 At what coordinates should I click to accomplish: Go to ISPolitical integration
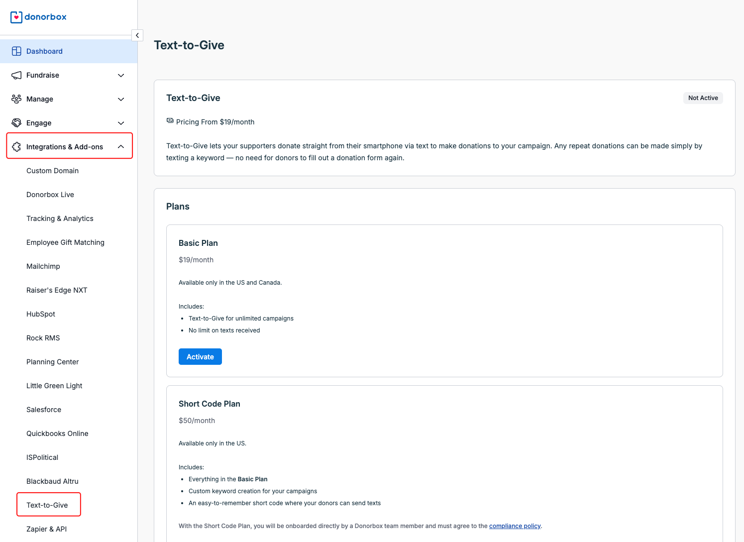click(x=42, y=457)
